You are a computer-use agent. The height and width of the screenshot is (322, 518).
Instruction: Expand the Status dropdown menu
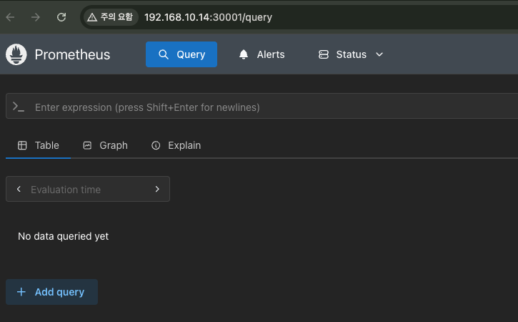(x=351, y=54)
